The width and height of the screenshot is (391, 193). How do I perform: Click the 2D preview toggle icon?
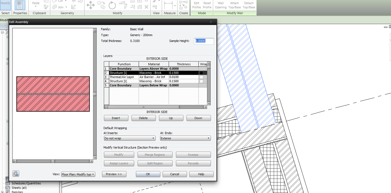coord(16,174)
